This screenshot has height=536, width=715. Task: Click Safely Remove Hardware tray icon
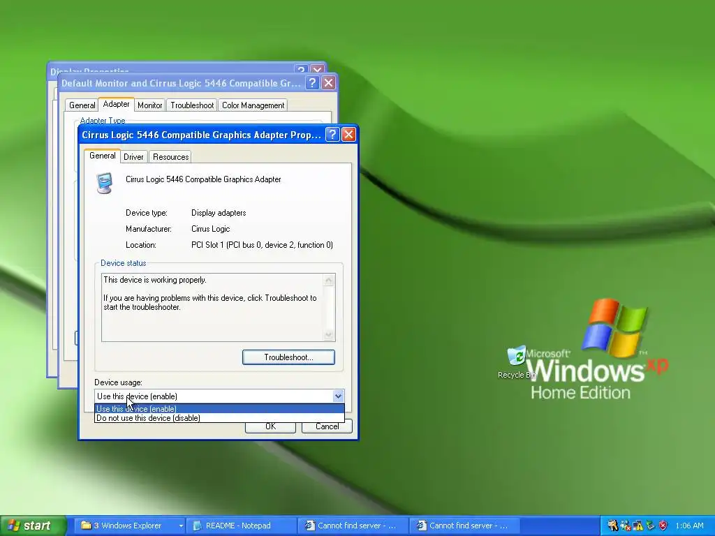click(x=650, y=526)
